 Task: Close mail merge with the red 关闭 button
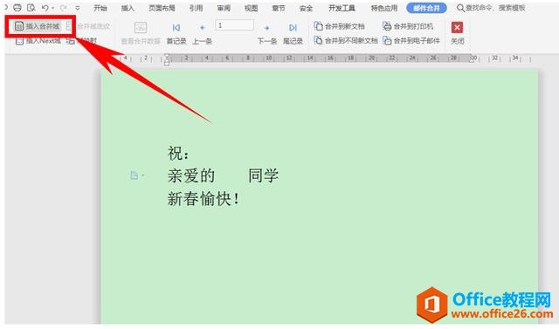458,33
